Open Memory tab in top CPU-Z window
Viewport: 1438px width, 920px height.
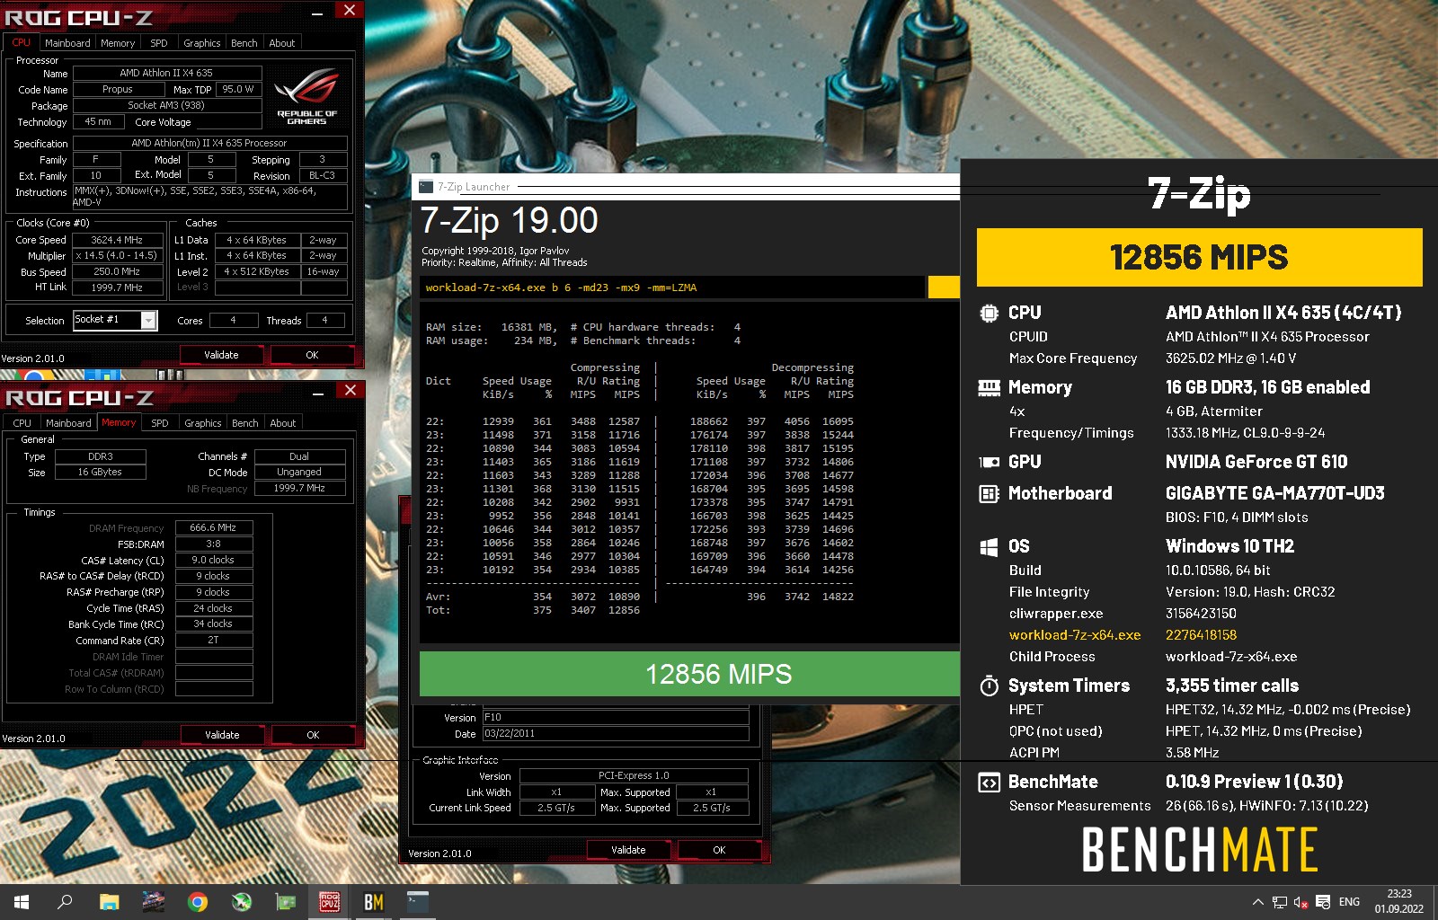[118, 43]
